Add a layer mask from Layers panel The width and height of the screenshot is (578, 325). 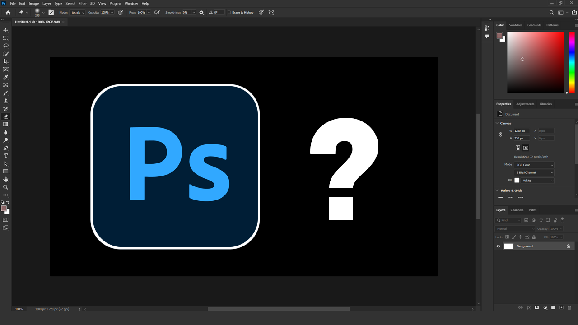(x=536, y=307)
